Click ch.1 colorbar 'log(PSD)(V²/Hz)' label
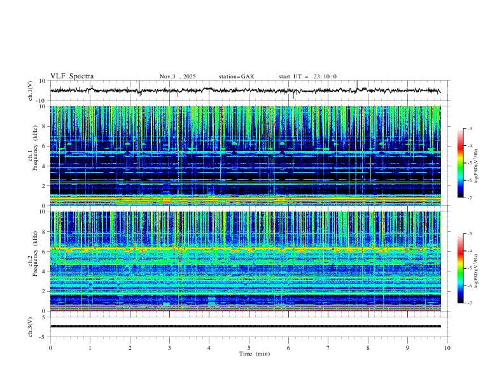This screenshot has height=390, width=504. point(477,166)
